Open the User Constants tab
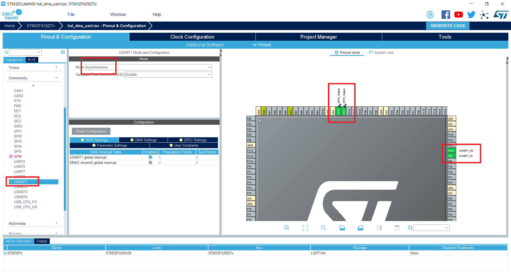 coord(184,145)
